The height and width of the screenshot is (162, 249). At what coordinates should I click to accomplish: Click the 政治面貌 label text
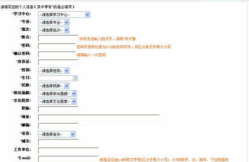[x=22, y=93]
